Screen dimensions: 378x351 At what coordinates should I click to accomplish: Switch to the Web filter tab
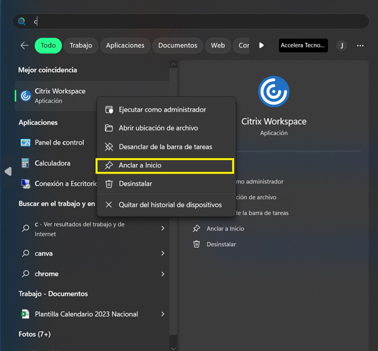[218, 45]
